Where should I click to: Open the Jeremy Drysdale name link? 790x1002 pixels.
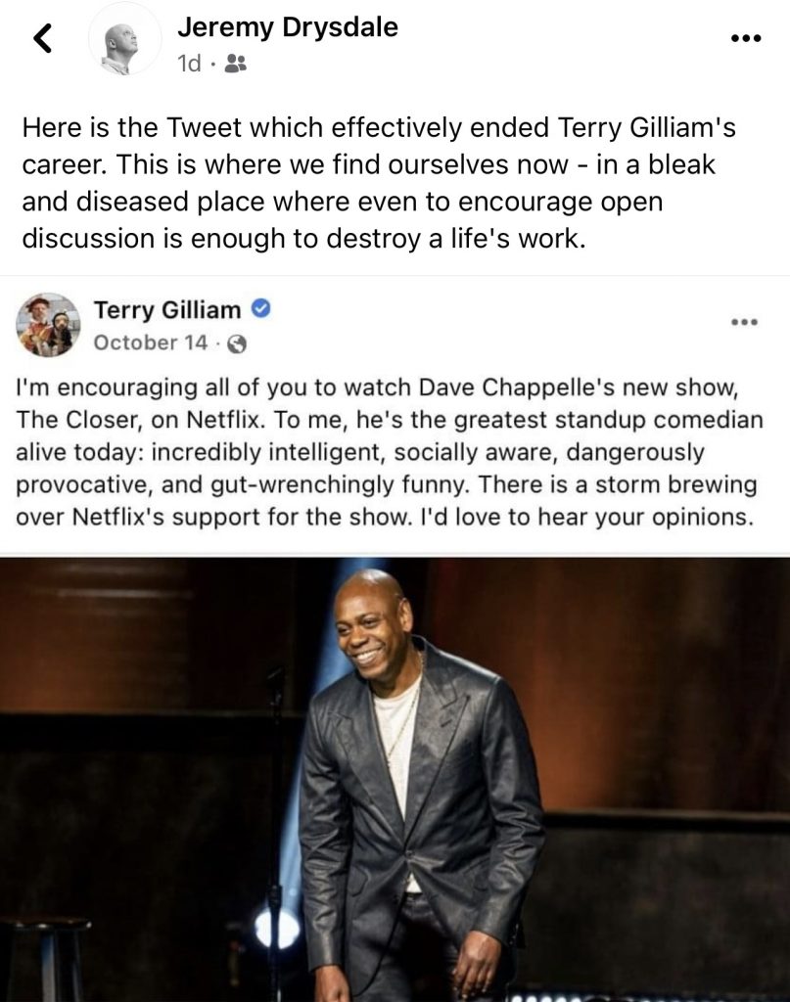288,26
